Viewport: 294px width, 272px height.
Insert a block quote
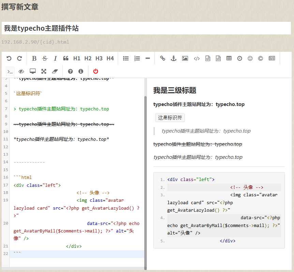(65, 58)
